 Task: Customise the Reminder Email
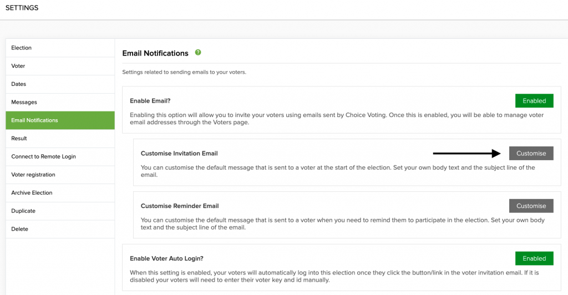pyautogui.click(x=531, y=206)
